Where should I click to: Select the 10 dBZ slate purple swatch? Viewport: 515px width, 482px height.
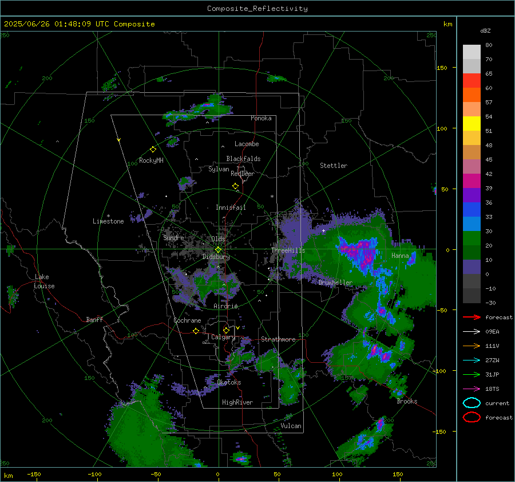tap(472, 267)
